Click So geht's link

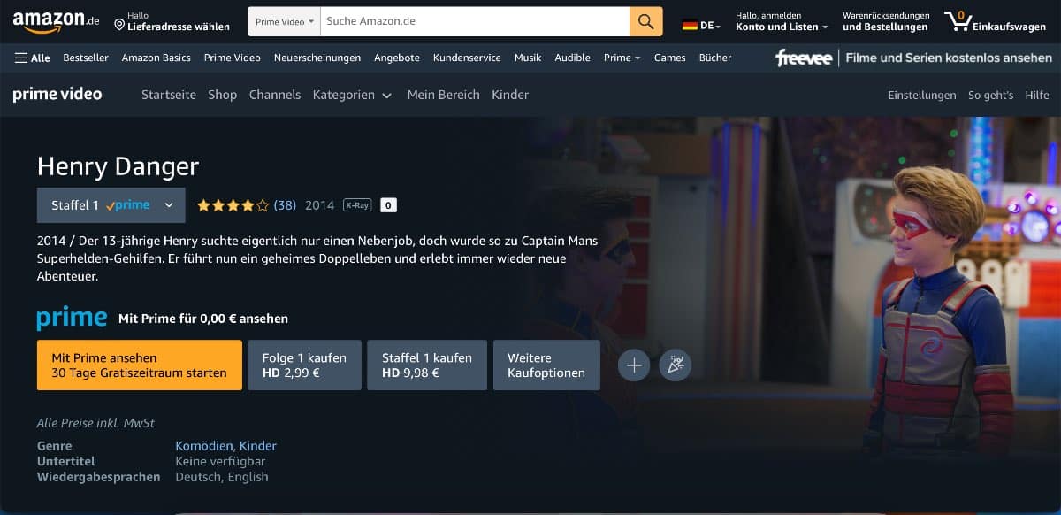point(990,95)
